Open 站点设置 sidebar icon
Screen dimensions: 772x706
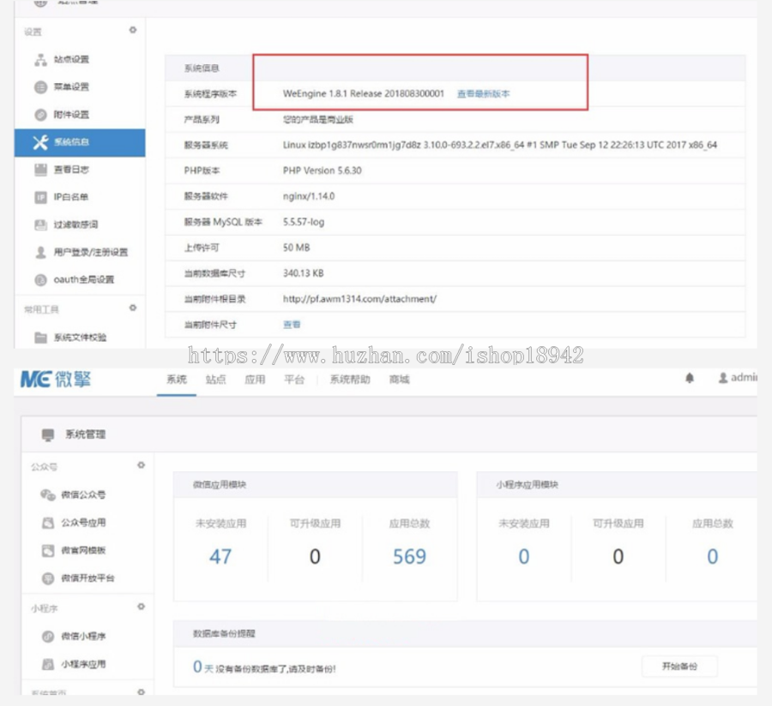(41, 59)
